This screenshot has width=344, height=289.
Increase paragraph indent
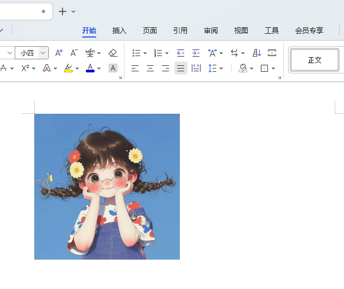196,53
